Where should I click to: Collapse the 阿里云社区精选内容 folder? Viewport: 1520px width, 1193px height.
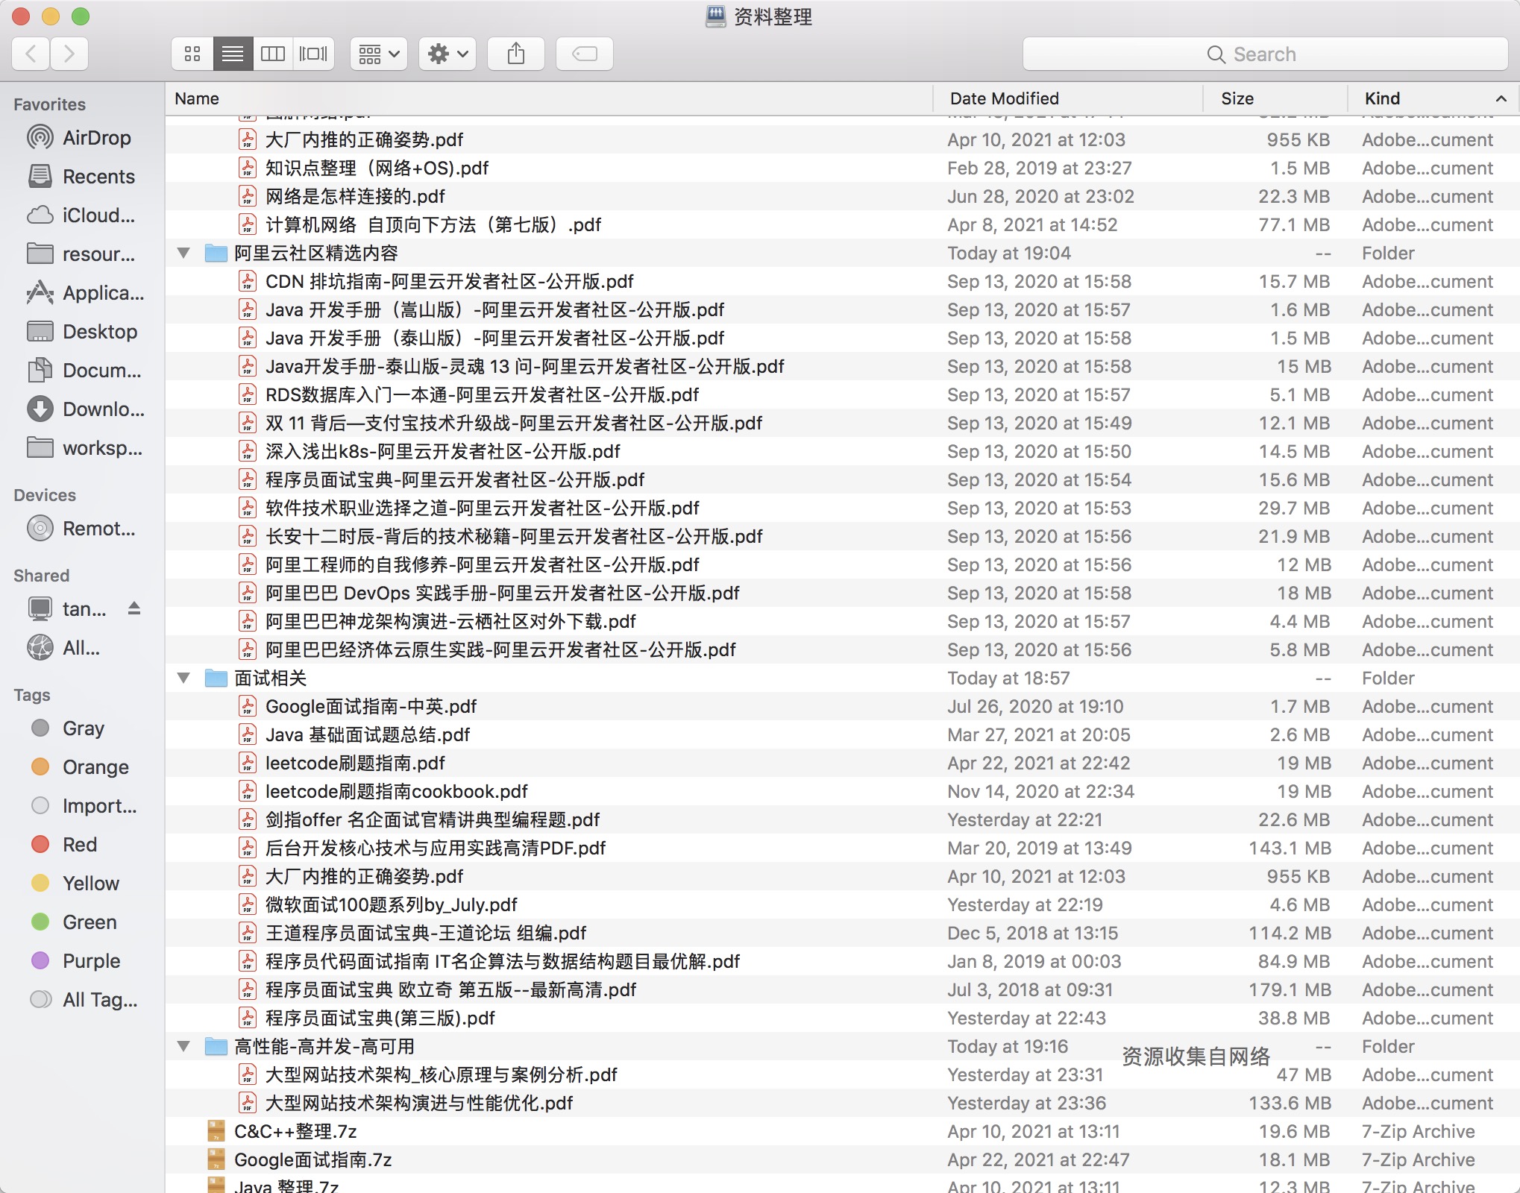point(183,253)
